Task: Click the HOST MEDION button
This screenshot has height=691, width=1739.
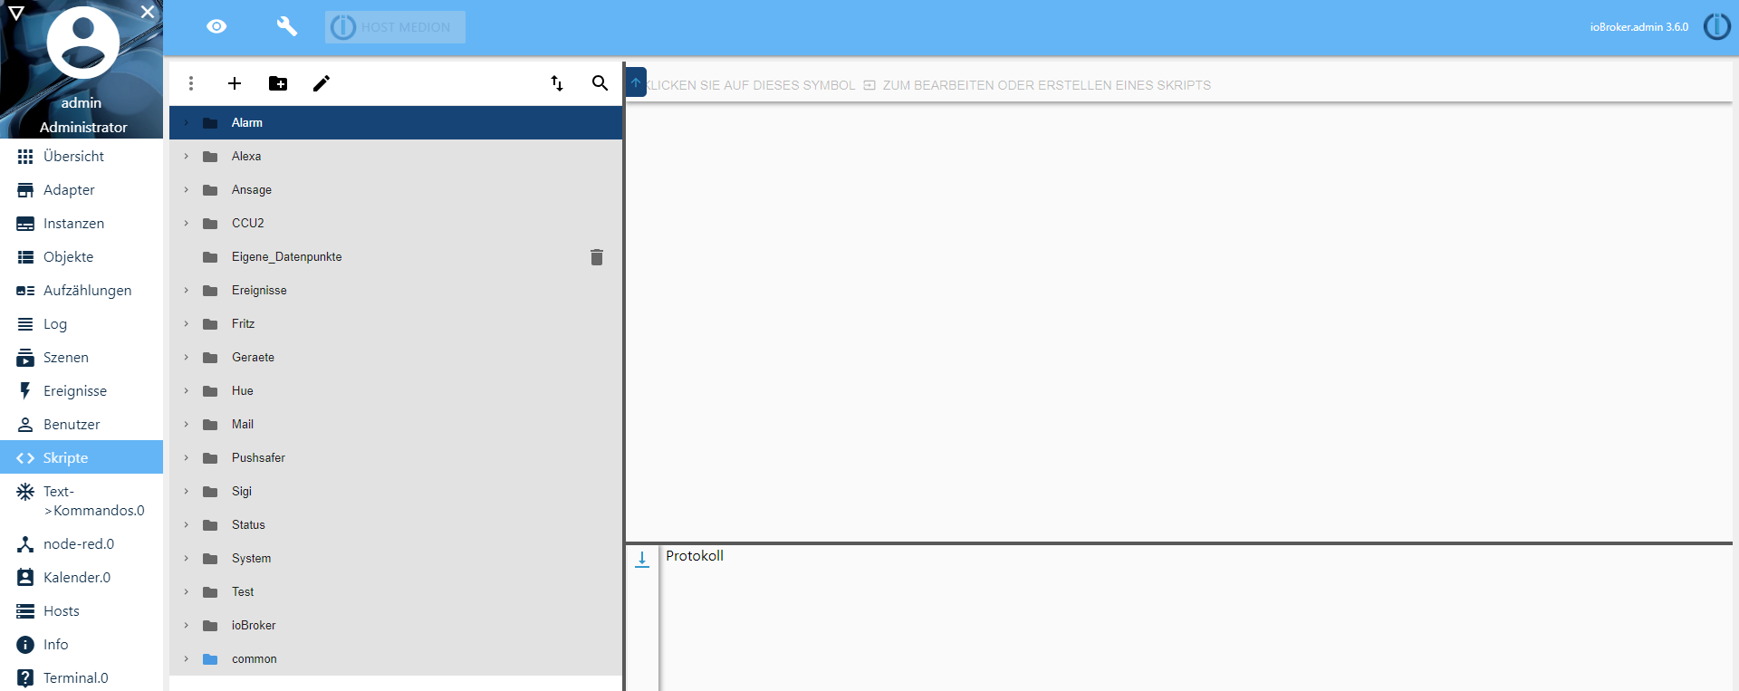Action: tap(395, 27)
